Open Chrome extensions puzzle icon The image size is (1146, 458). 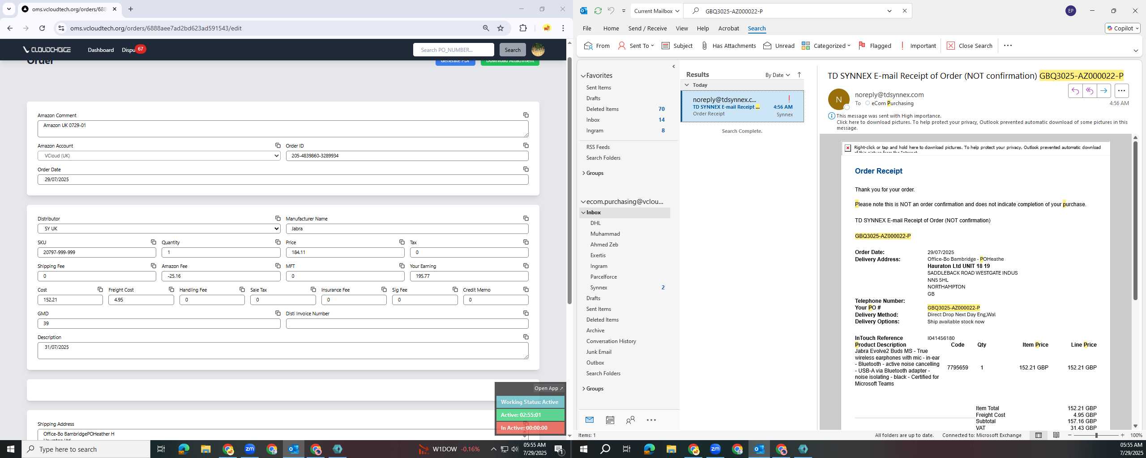[523, 28]
